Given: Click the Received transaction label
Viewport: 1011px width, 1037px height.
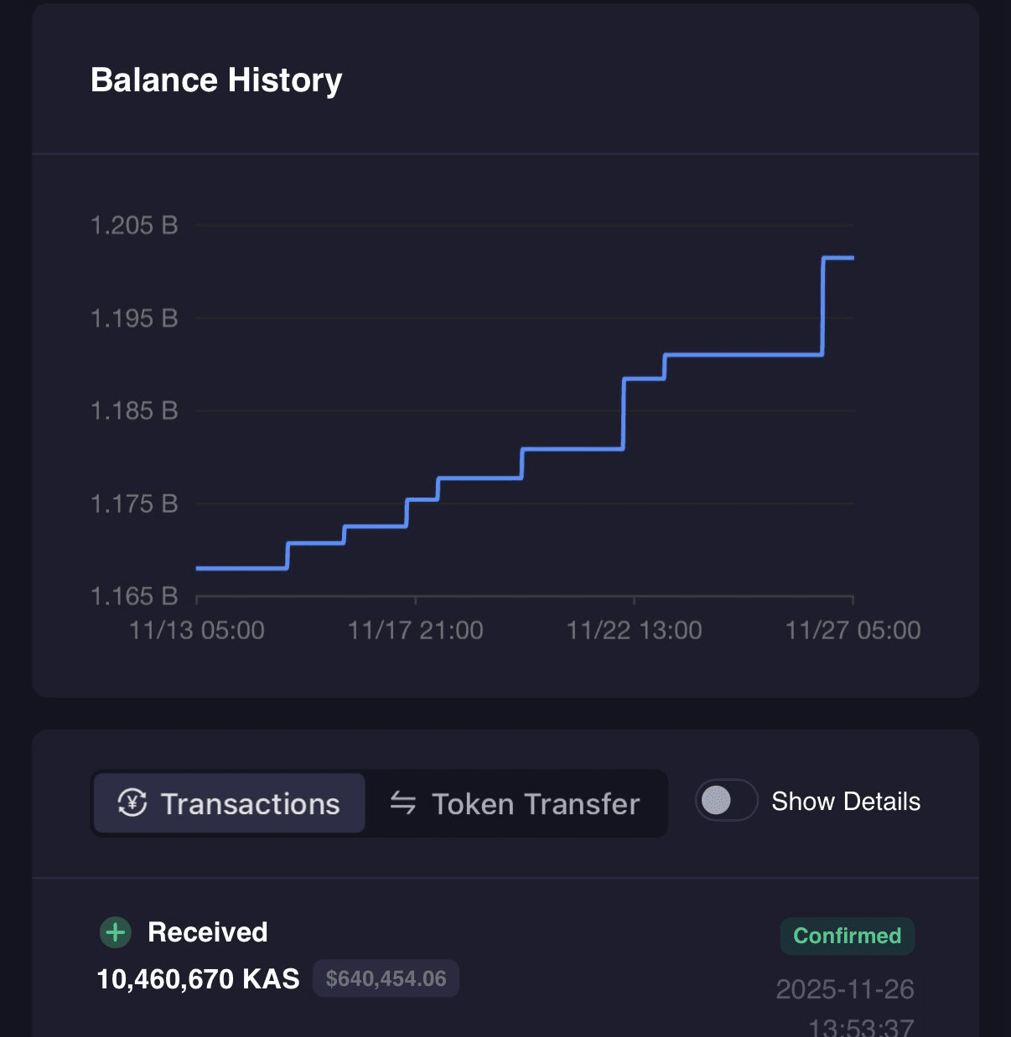Looking at the screenshot, I should (207, 932).
